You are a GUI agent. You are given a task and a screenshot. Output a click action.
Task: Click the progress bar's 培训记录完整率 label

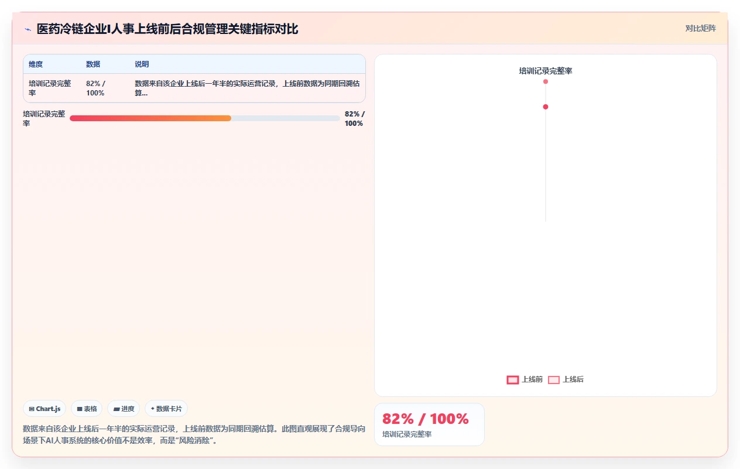click(44, 119)
